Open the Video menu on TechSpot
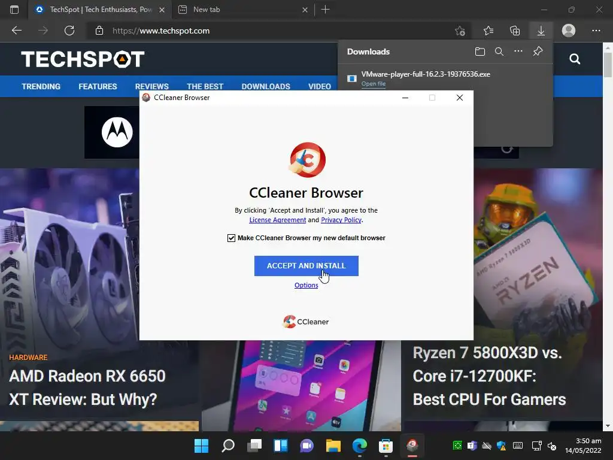Screen dimensions: 613x460 (320, 86)
